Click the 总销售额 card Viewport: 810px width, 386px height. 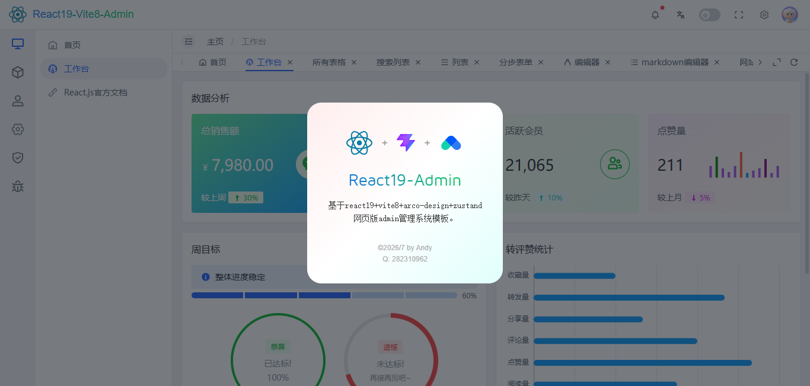(250, 163)
